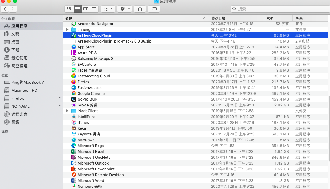This screenshot has height=189, width=330.
Task: Sort by the 名称 column header
Action: point(136,18)
